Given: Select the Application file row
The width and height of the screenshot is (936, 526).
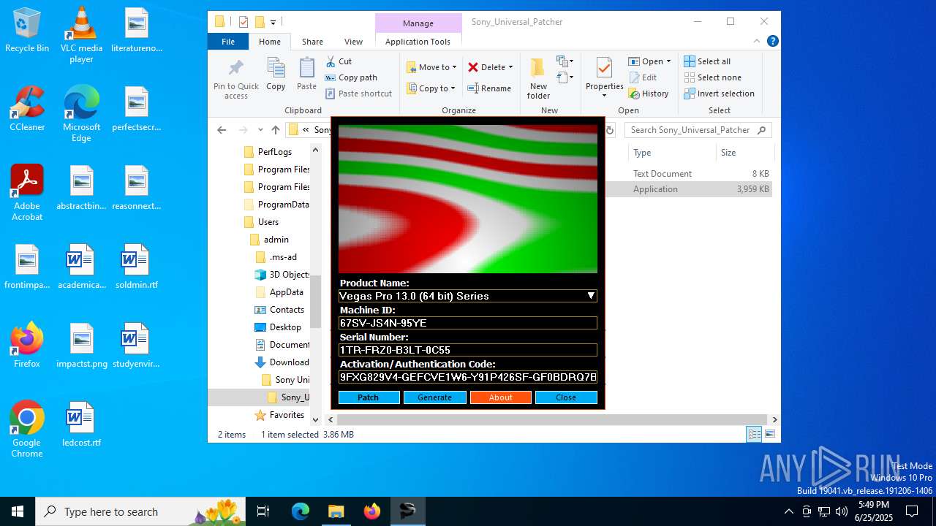Looking at the screenshot, I should tap(689, 189).
